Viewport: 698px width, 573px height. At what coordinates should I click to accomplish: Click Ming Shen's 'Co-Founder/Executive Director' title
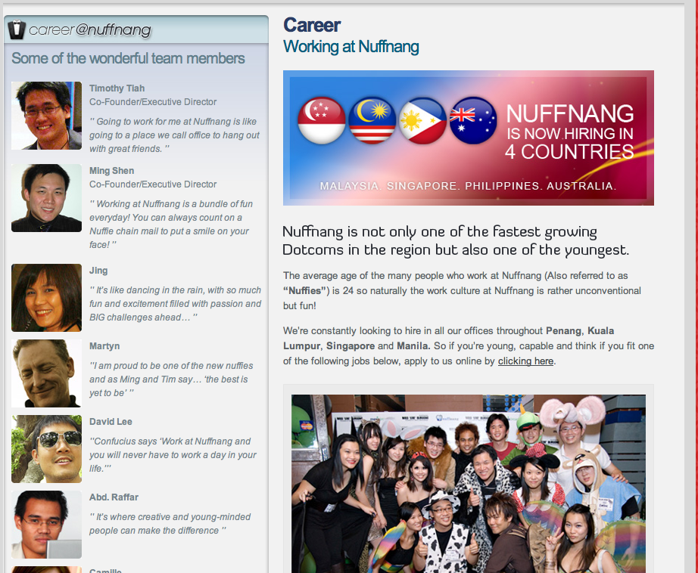[x=153, y=184]
